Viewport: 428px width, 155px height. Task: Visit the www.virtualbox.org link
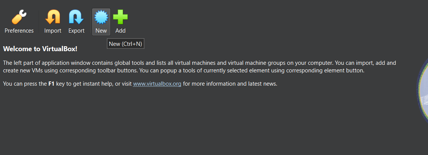click(x=157, y=84)
